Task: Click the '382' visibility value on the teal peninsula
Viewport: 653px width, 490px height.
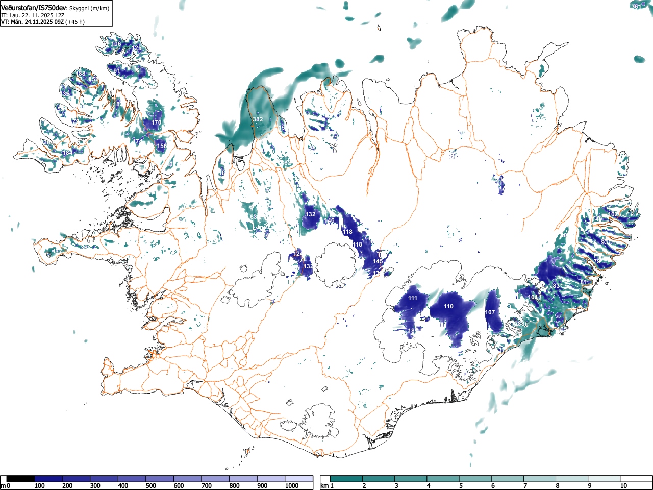Action: tap(258, 119)
